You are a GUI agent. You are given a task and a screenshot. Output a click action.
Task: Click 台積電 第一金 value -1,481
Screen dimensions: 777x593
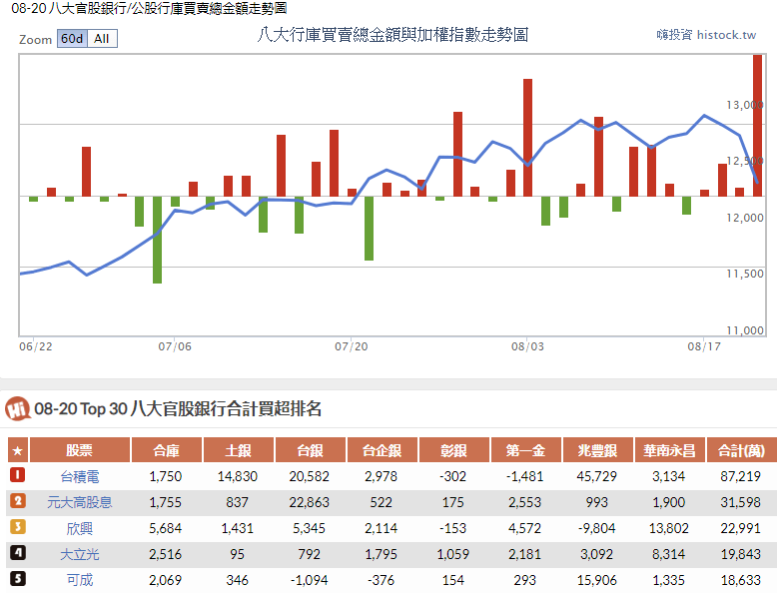[x=524, y=476]
